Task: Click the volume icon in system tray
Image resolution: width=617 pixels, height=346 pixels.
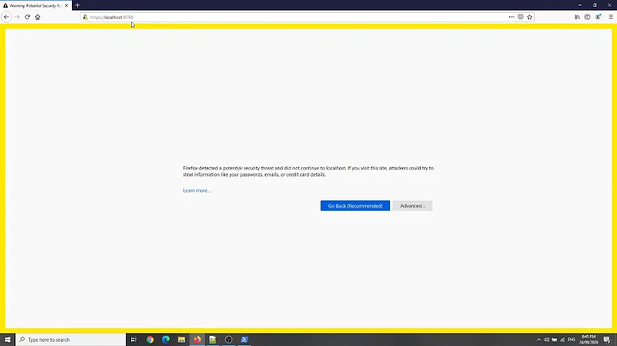Action: pyautogui.click(x=547, y=339)
